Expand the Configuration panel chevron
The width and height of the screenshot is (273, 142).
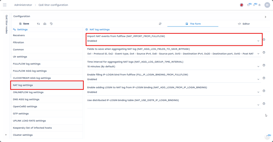pos(265,17)
